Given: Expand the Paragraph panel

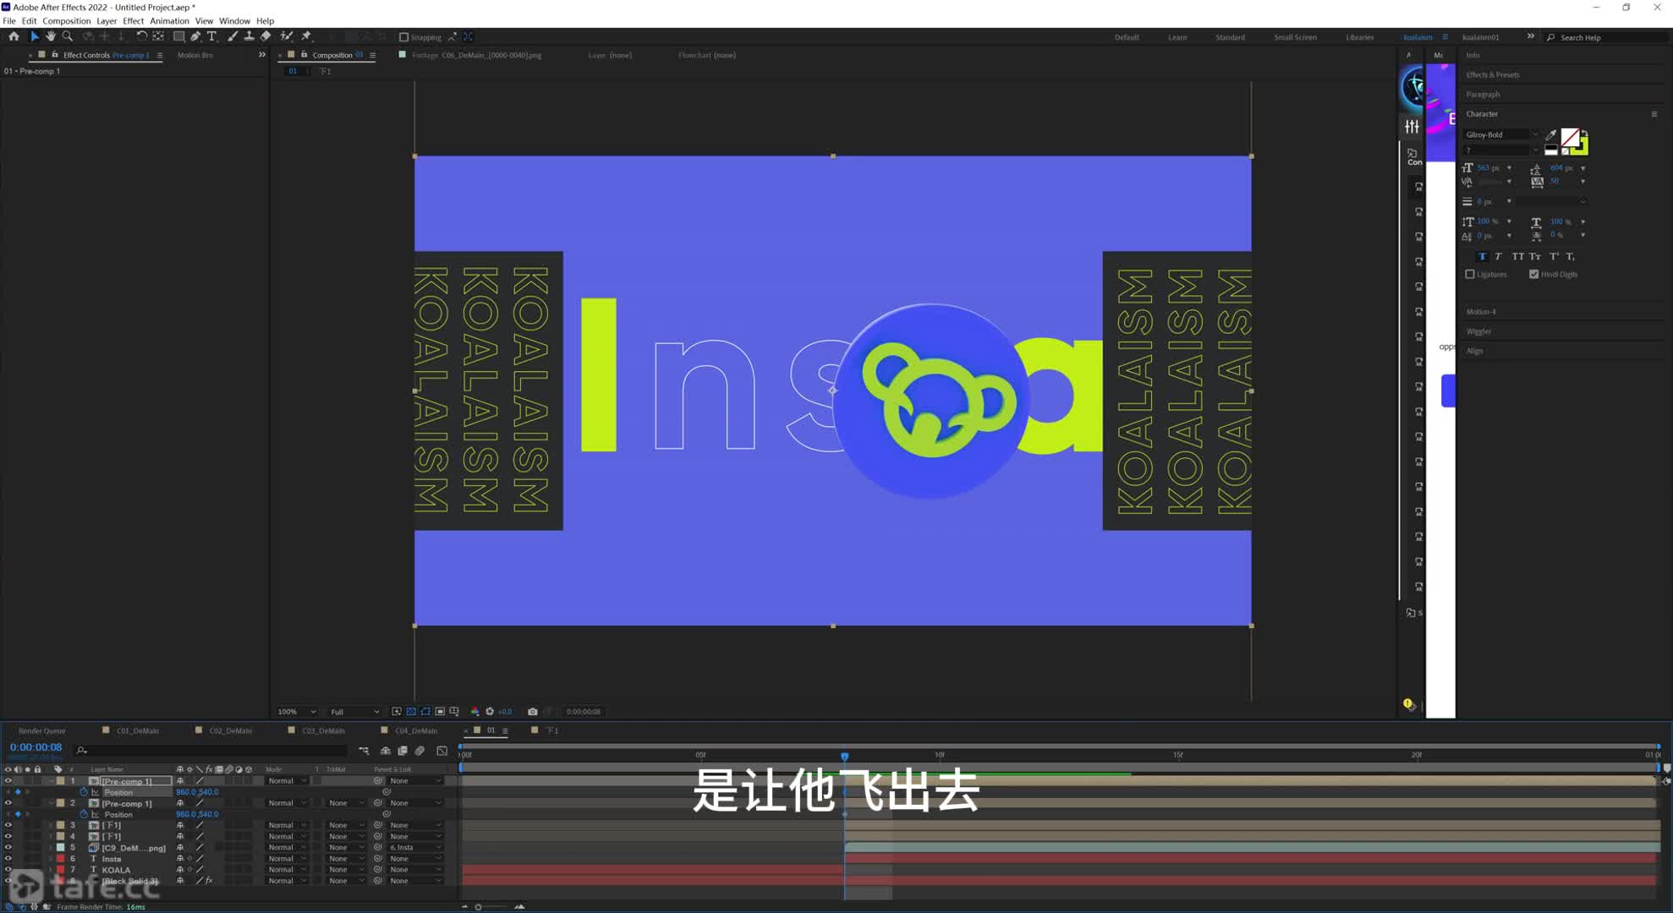Looking at the screenshot, I should [x=1483, y=94].
